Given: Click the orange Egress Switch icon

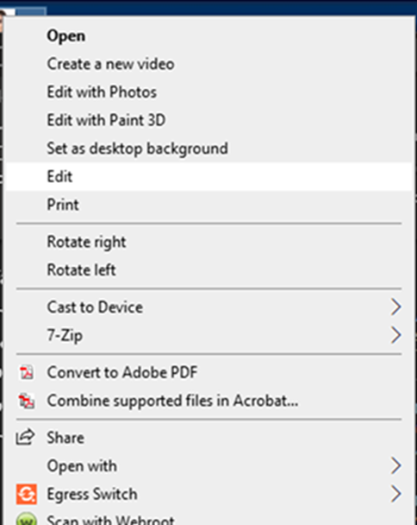Looking at the screenshot, I should (27, 494).
